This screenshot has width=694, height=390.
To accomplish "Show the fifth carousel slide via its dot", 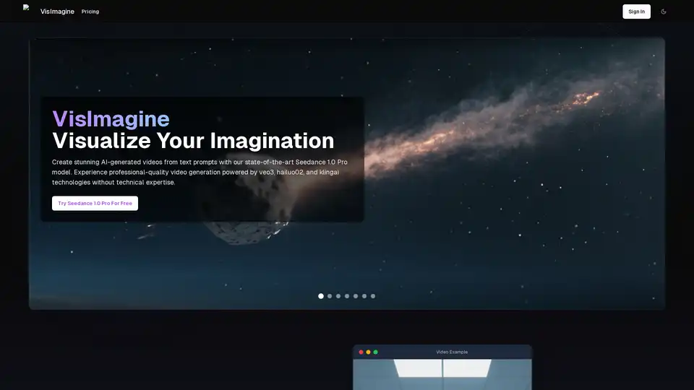I will pos(356,296).
